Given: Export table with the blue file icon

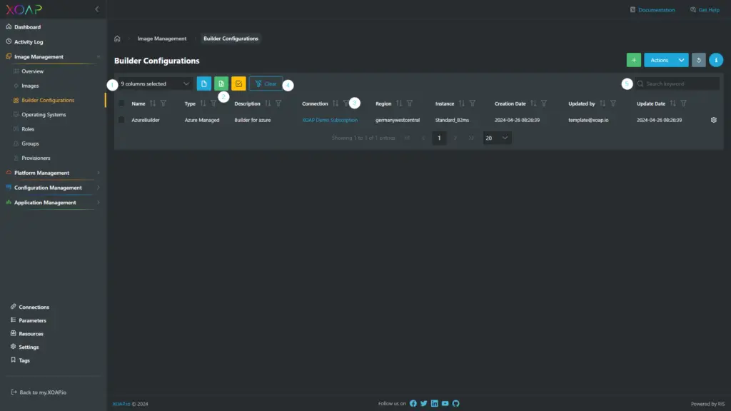Looking at the screenshot, I should [x=203, y=84].
